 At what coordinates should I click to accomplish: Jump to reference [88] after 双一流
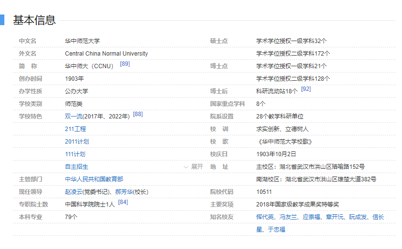[x=138, y=114]
